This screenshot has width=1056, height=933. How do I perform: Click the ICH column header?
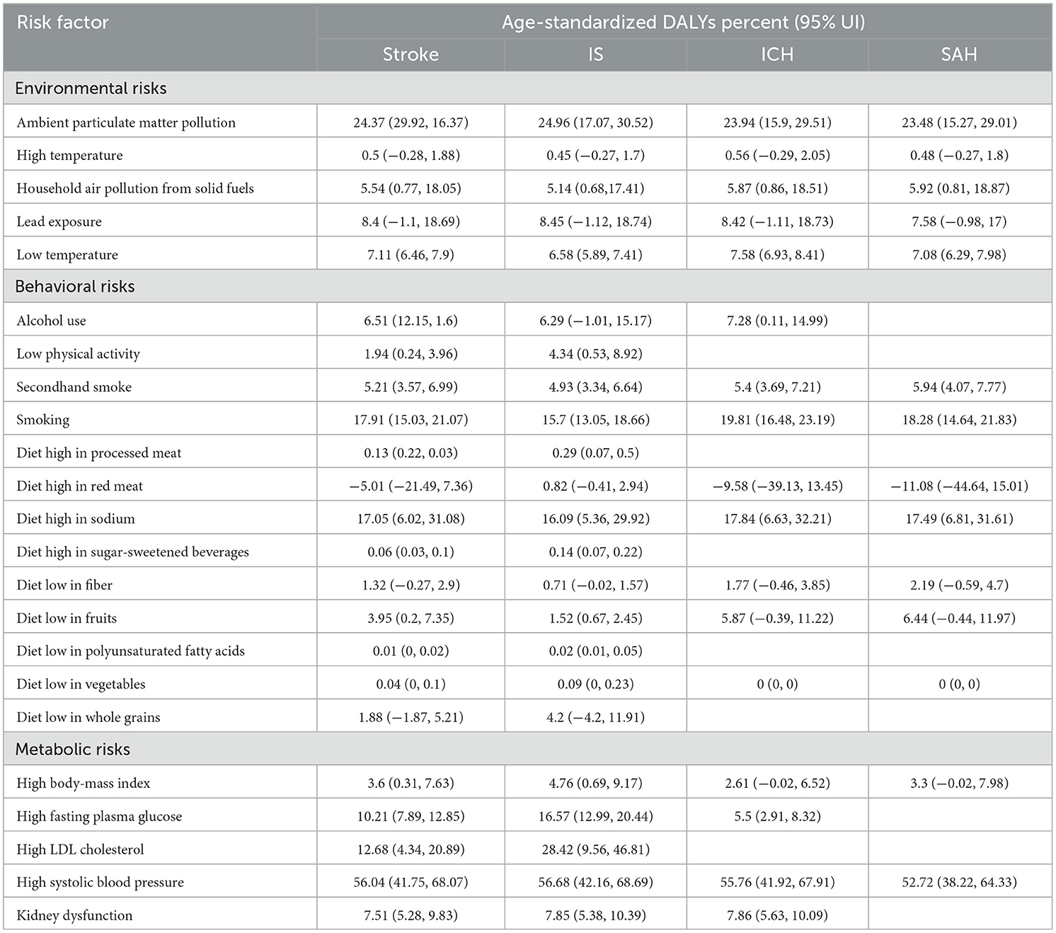pos(777,55)
